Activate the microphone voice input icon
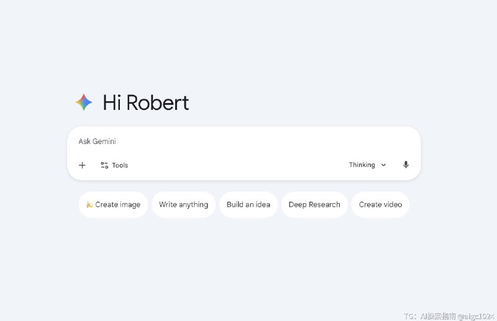 click(406, 165)
